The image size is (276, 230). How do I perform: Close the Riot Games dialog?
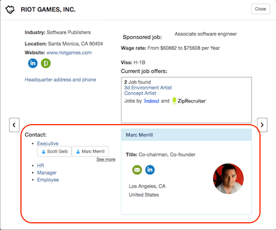pyautogui.click(x=261, y=9)
